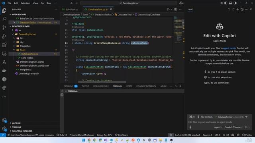Image resolution: width=255 pixels, height=143 pixels.
Task: Switch to the Output panel tab
Action: click(x=85, y=86)
